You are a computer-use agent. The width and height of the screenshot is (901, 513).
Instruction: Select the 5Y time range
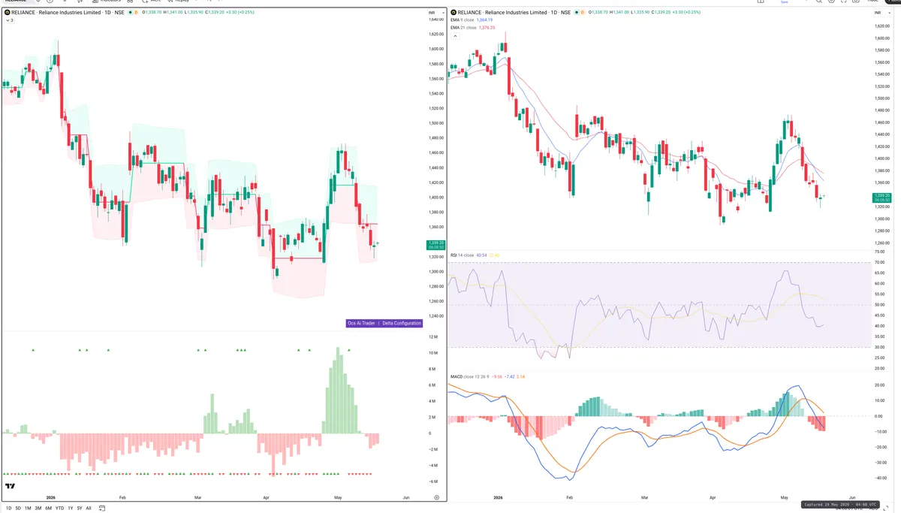coord(80,508)
